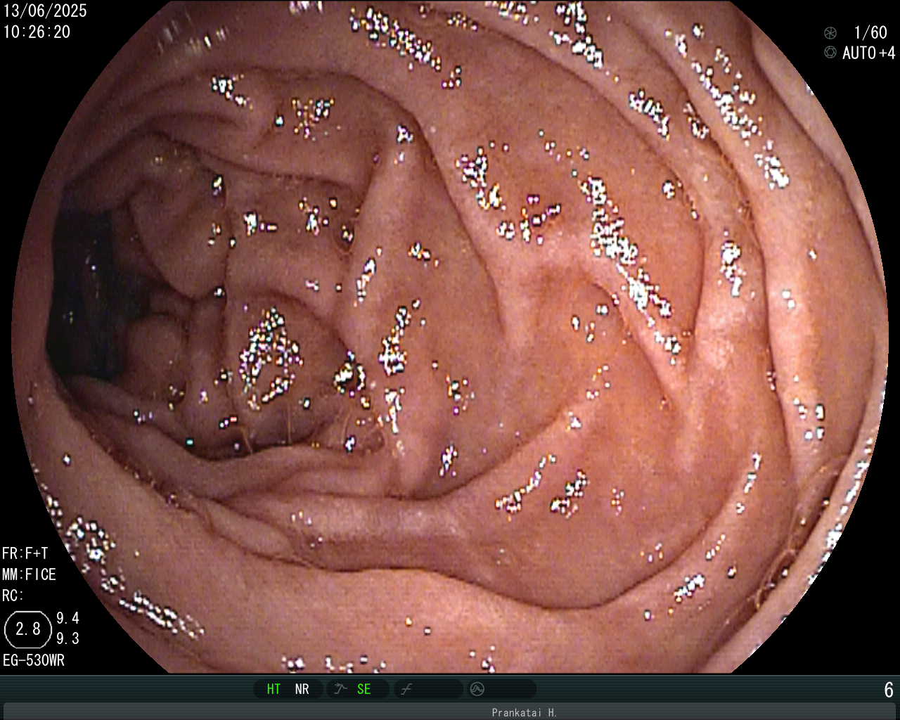Click the 9.3 scope diameter value
Screen dimensions: 900x720
(x=67, y=638)
